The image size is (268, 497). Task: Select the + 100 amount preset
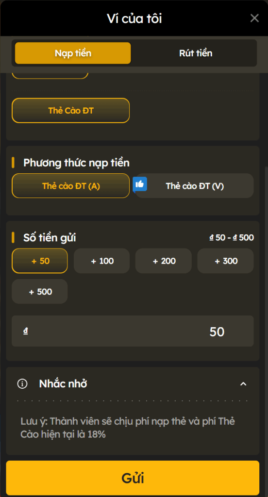coord(102,261)
